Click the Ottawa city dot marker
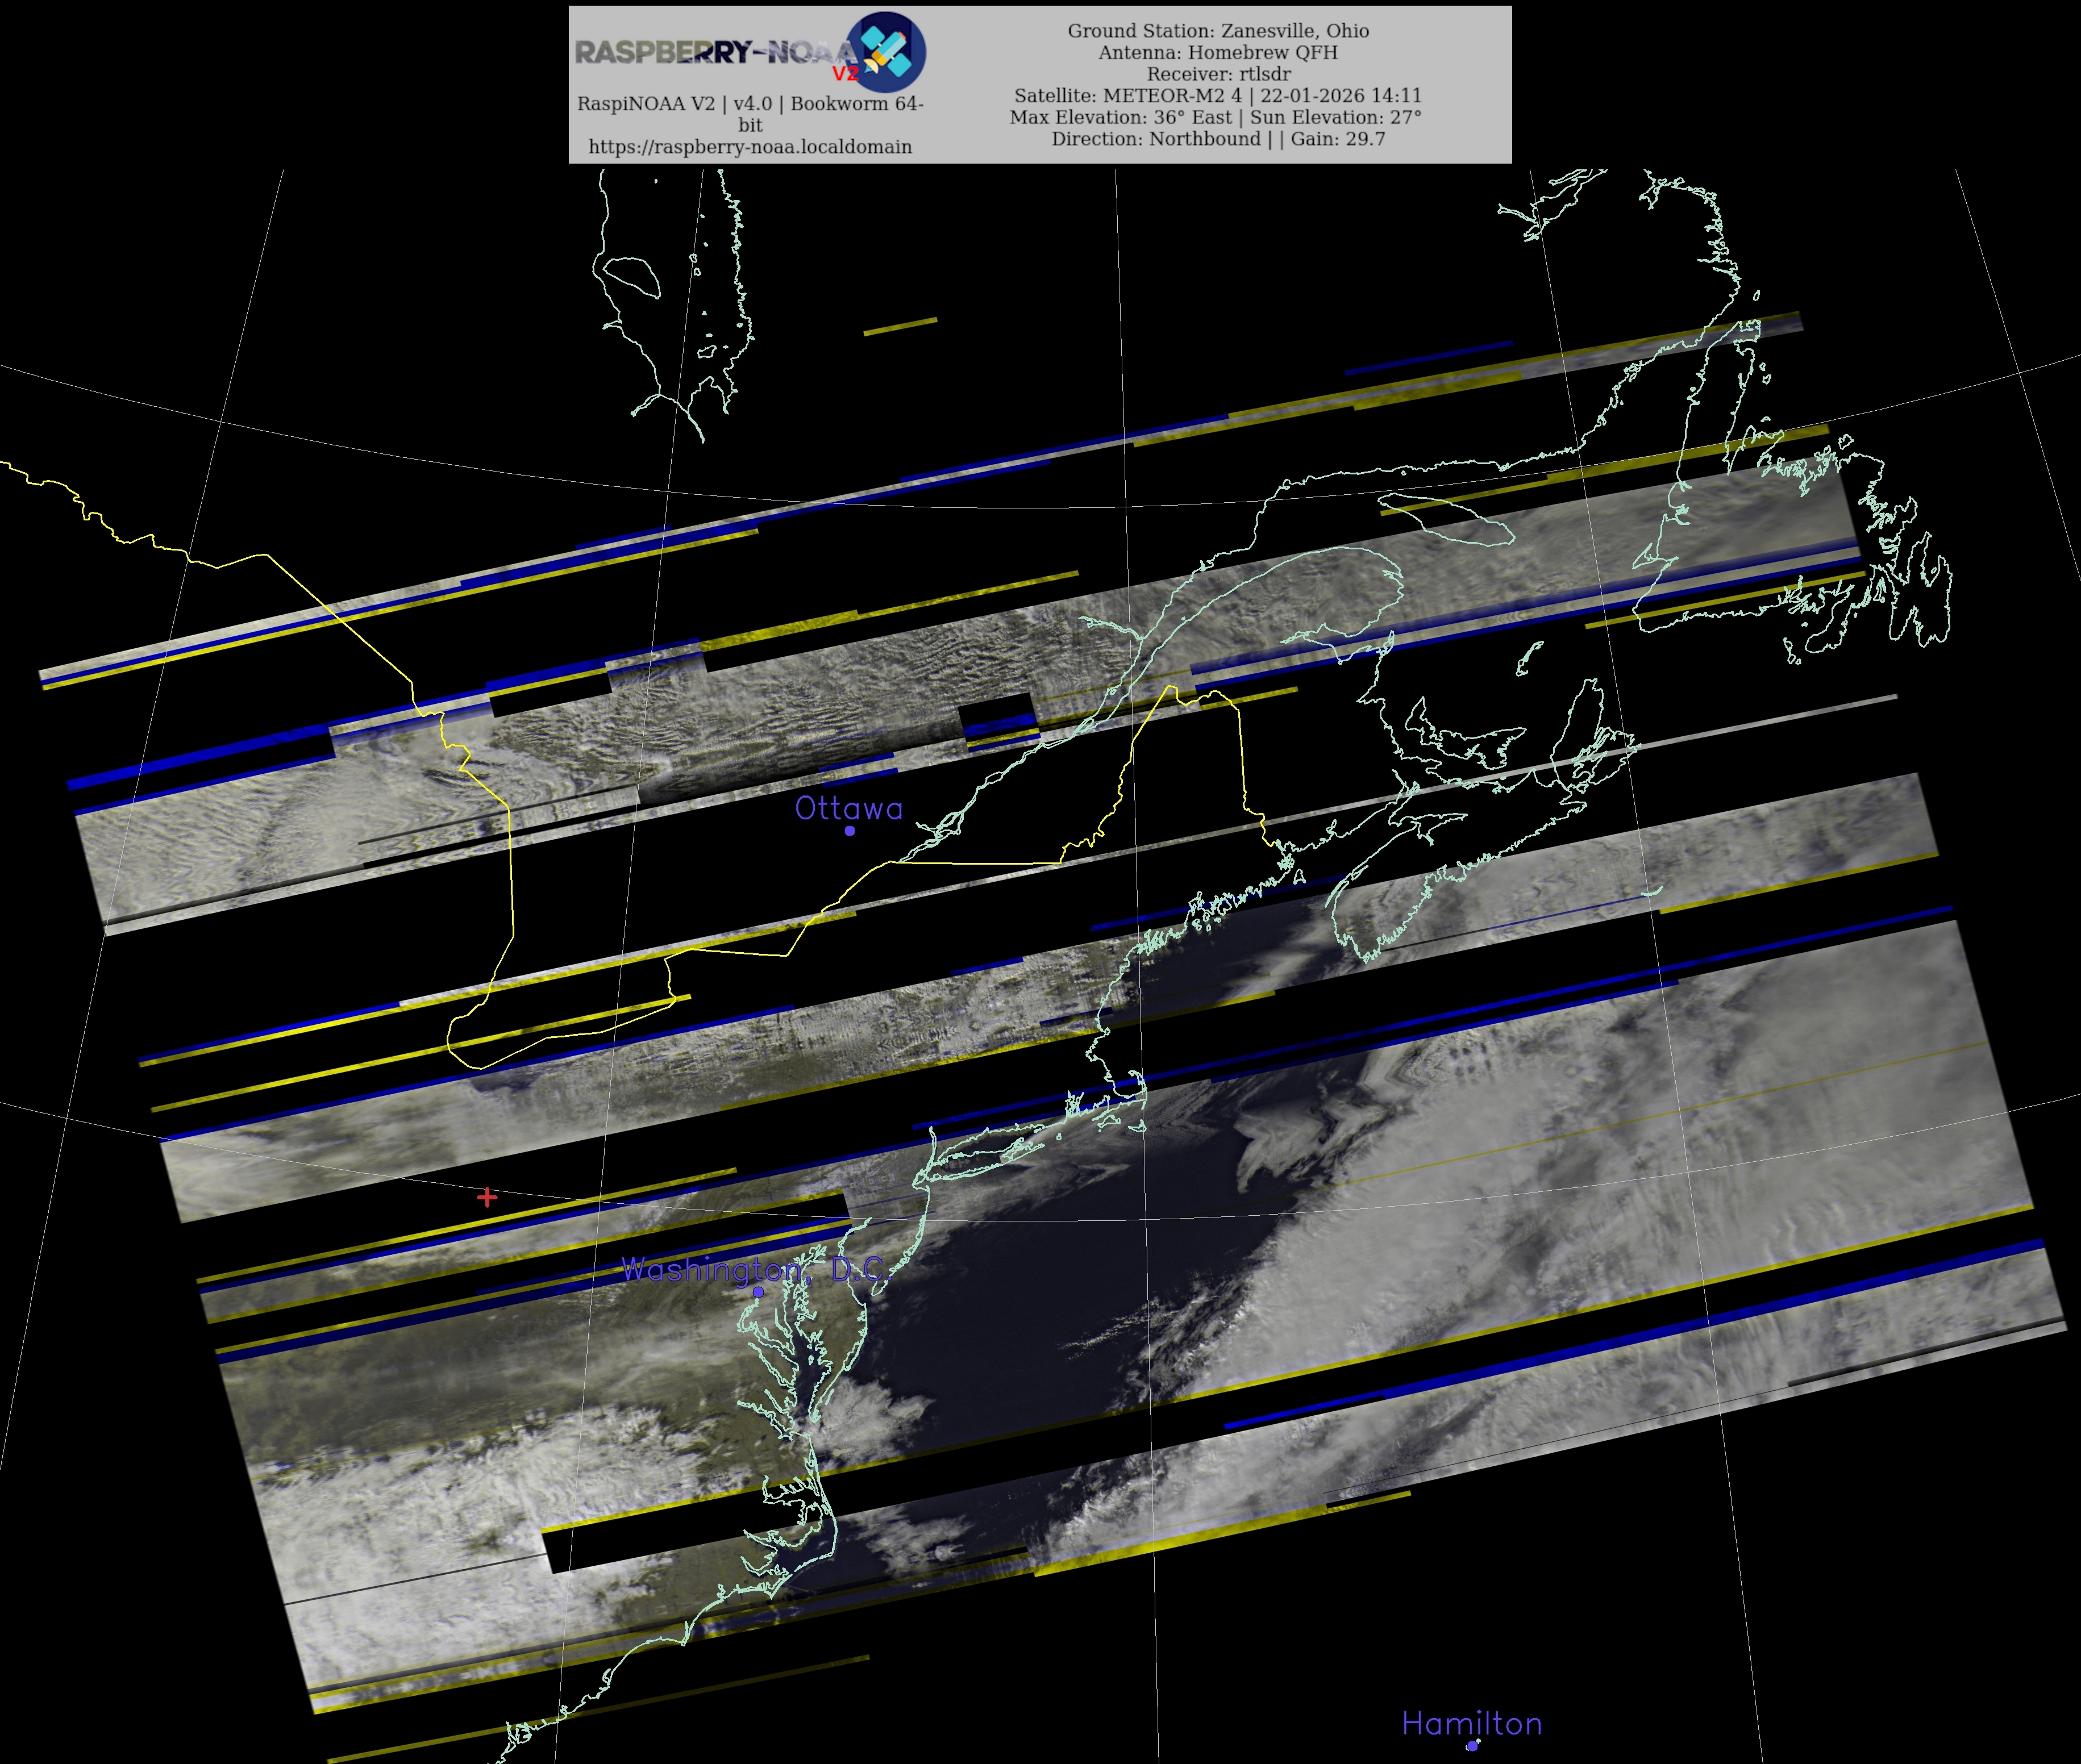 [x=850, y=830]
